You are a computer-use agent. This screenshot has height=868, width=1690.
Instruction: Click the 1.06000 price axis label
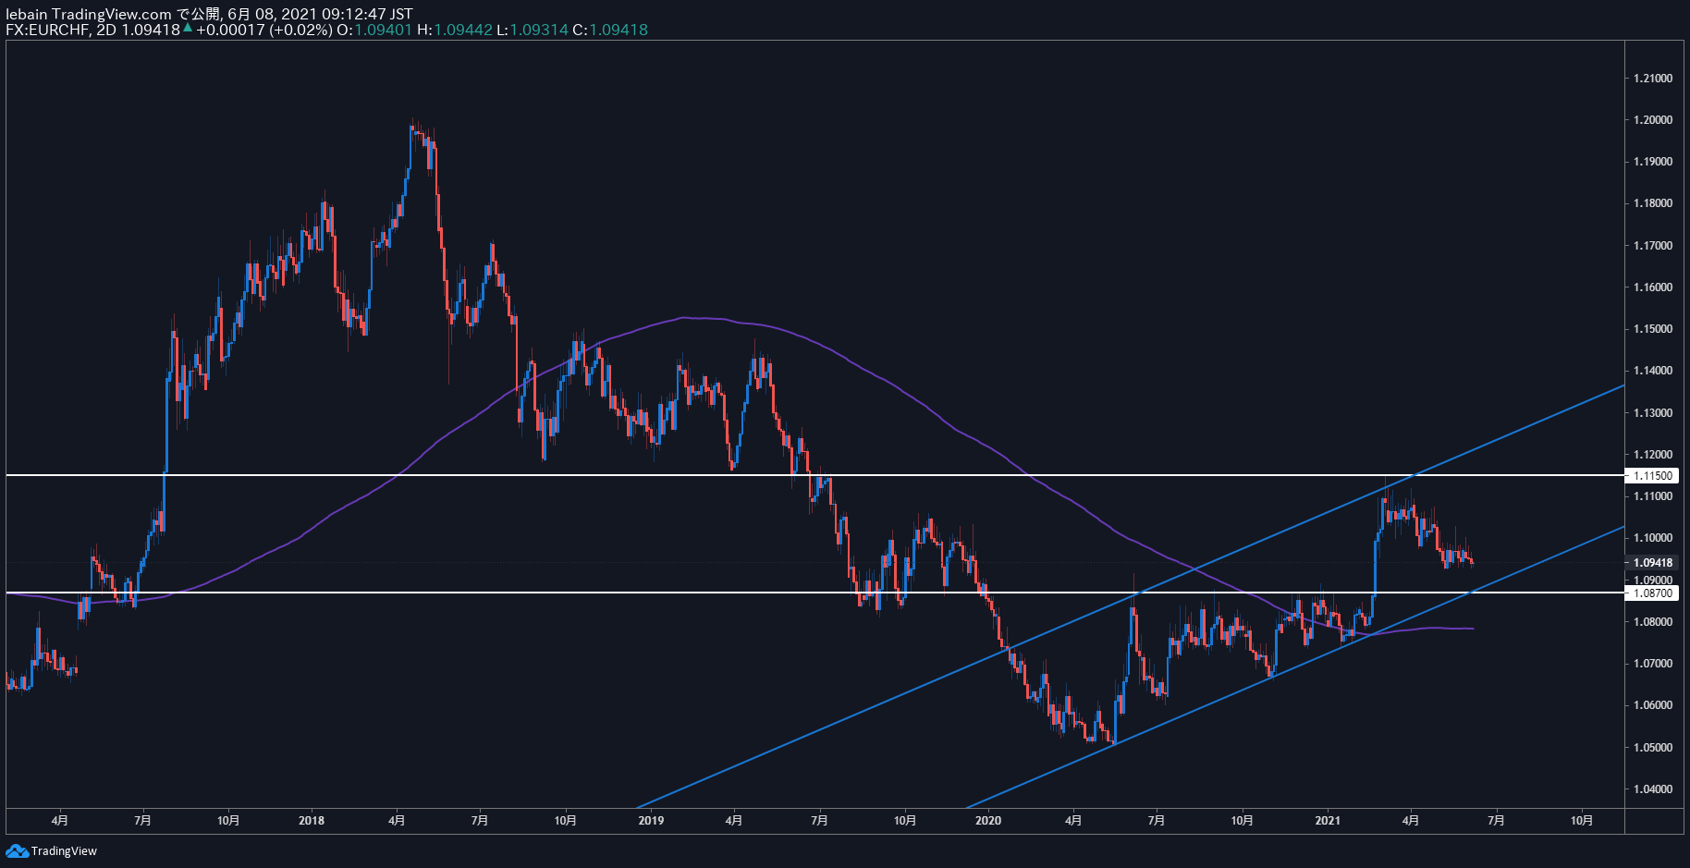tap(1653, 705)
